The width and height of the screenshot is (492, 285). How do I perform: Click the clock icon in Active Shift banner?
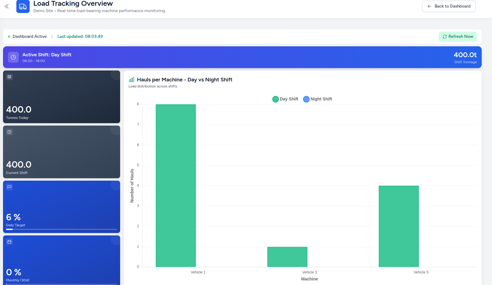pos(13,57)
